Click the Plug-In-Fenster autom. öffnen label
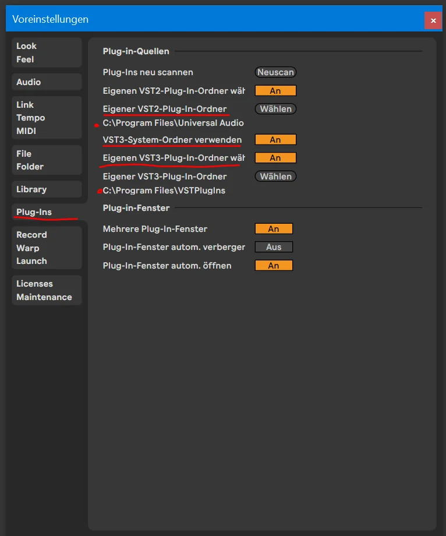Viewport: 446px width, 536px height. click(x=167, y=266)
